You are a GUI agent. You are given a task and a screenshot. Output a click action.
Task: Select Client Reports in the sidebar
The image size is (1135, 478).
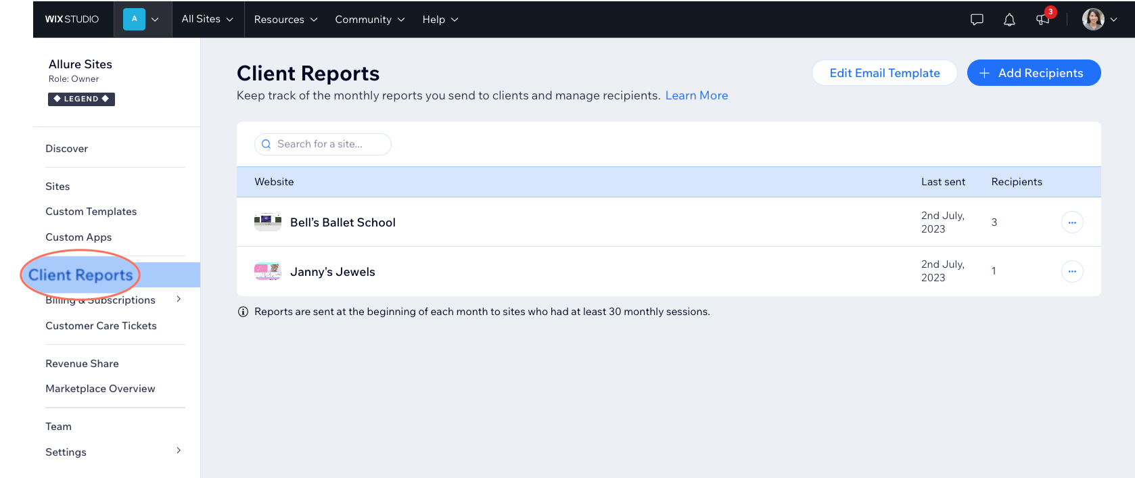[80, 275]
